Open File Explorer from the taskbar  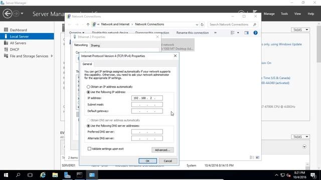tap(55, 175)
